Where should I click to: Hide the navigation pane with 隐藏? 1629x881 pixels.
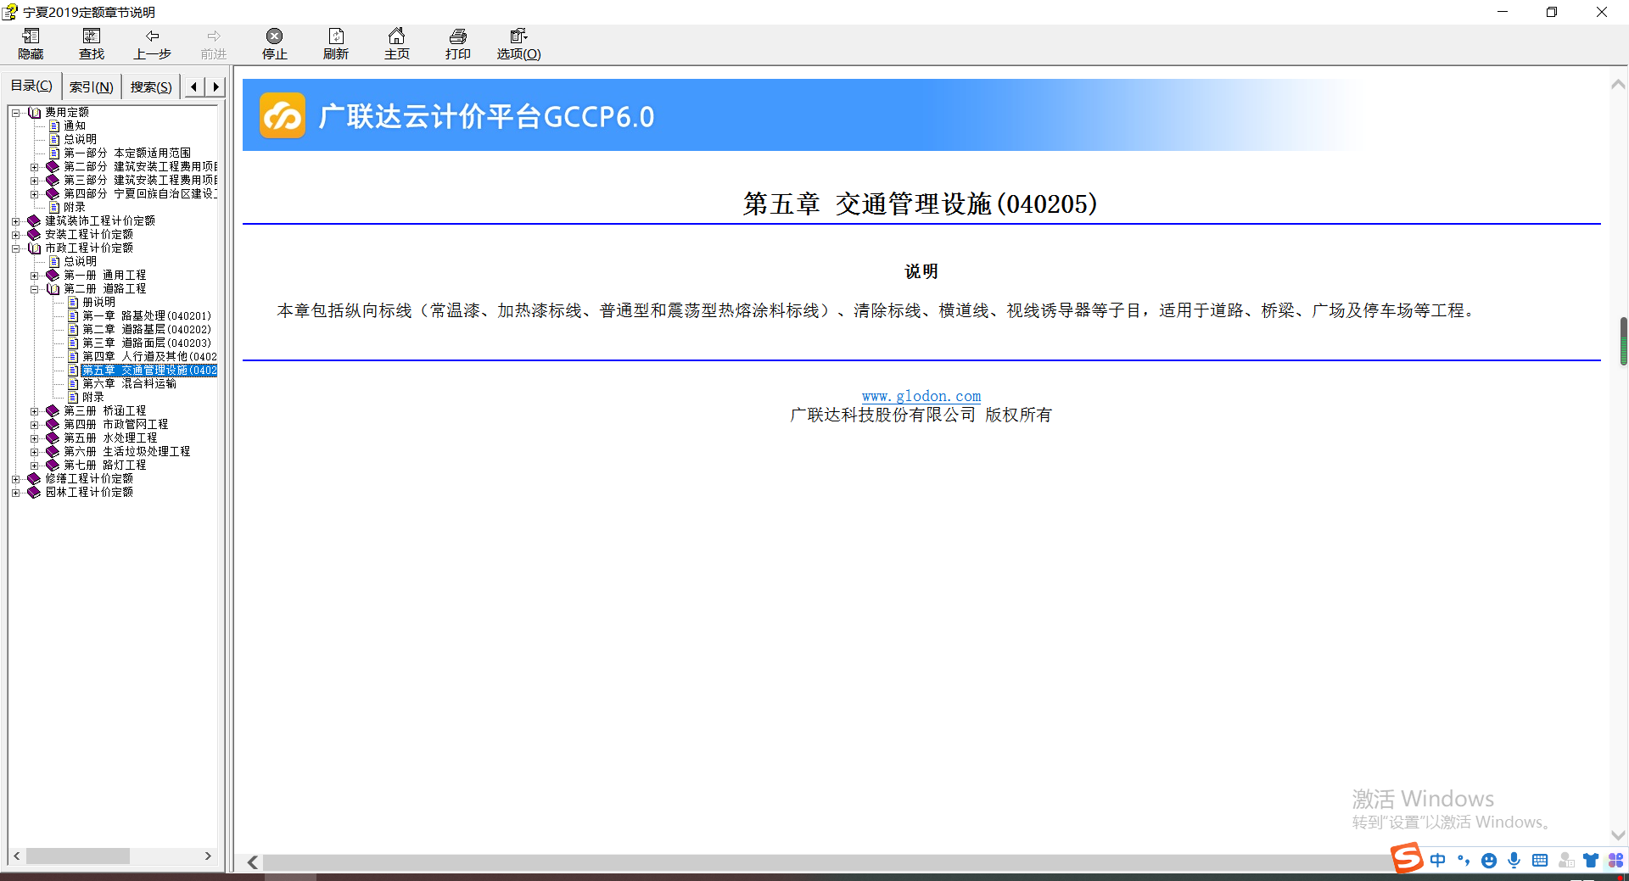31,44
